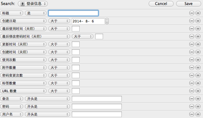Remove the URL 数量 rule
This screenshot has width=203, height=118.
tap(192, 91)
